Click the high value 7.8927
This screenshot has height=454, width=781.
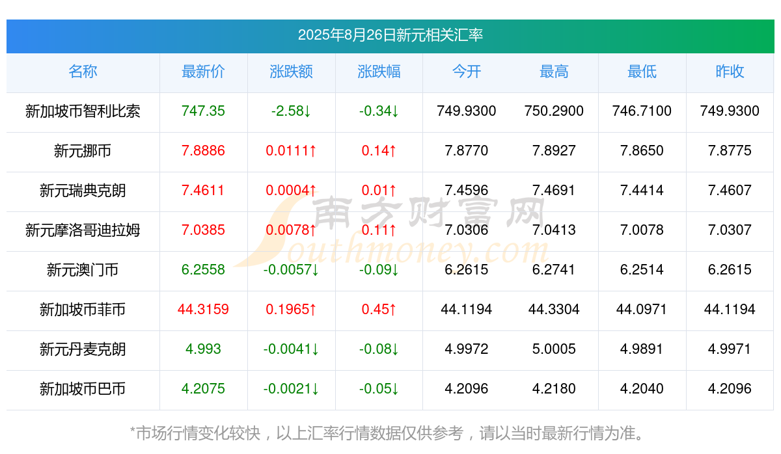(x=554, y=151)
